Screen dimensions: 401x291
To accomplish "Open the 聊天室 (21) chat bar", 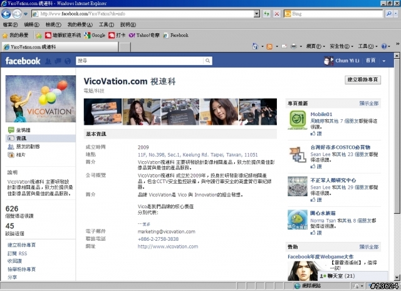I will click(353, 276).
